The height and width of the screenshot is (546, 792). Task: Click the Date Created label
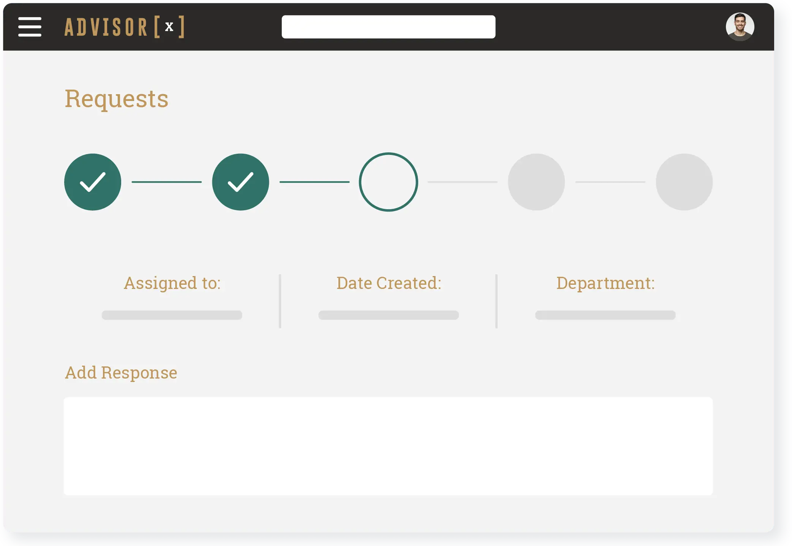(389, 283)
